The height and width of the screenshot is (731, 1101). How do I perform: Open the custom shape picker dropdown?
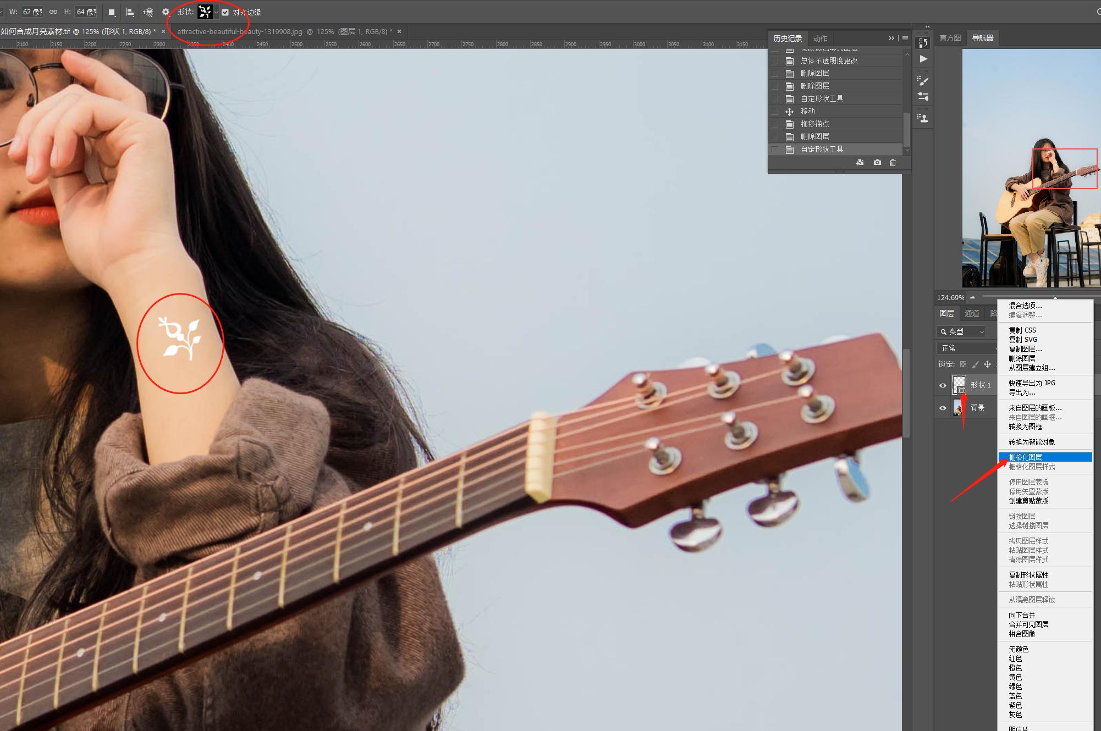(x=217, y=12)
